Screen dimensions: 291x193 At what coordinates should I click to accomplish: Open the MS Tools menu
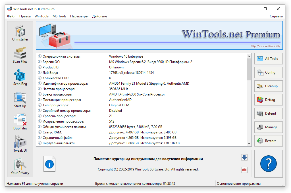pos(59,16)
